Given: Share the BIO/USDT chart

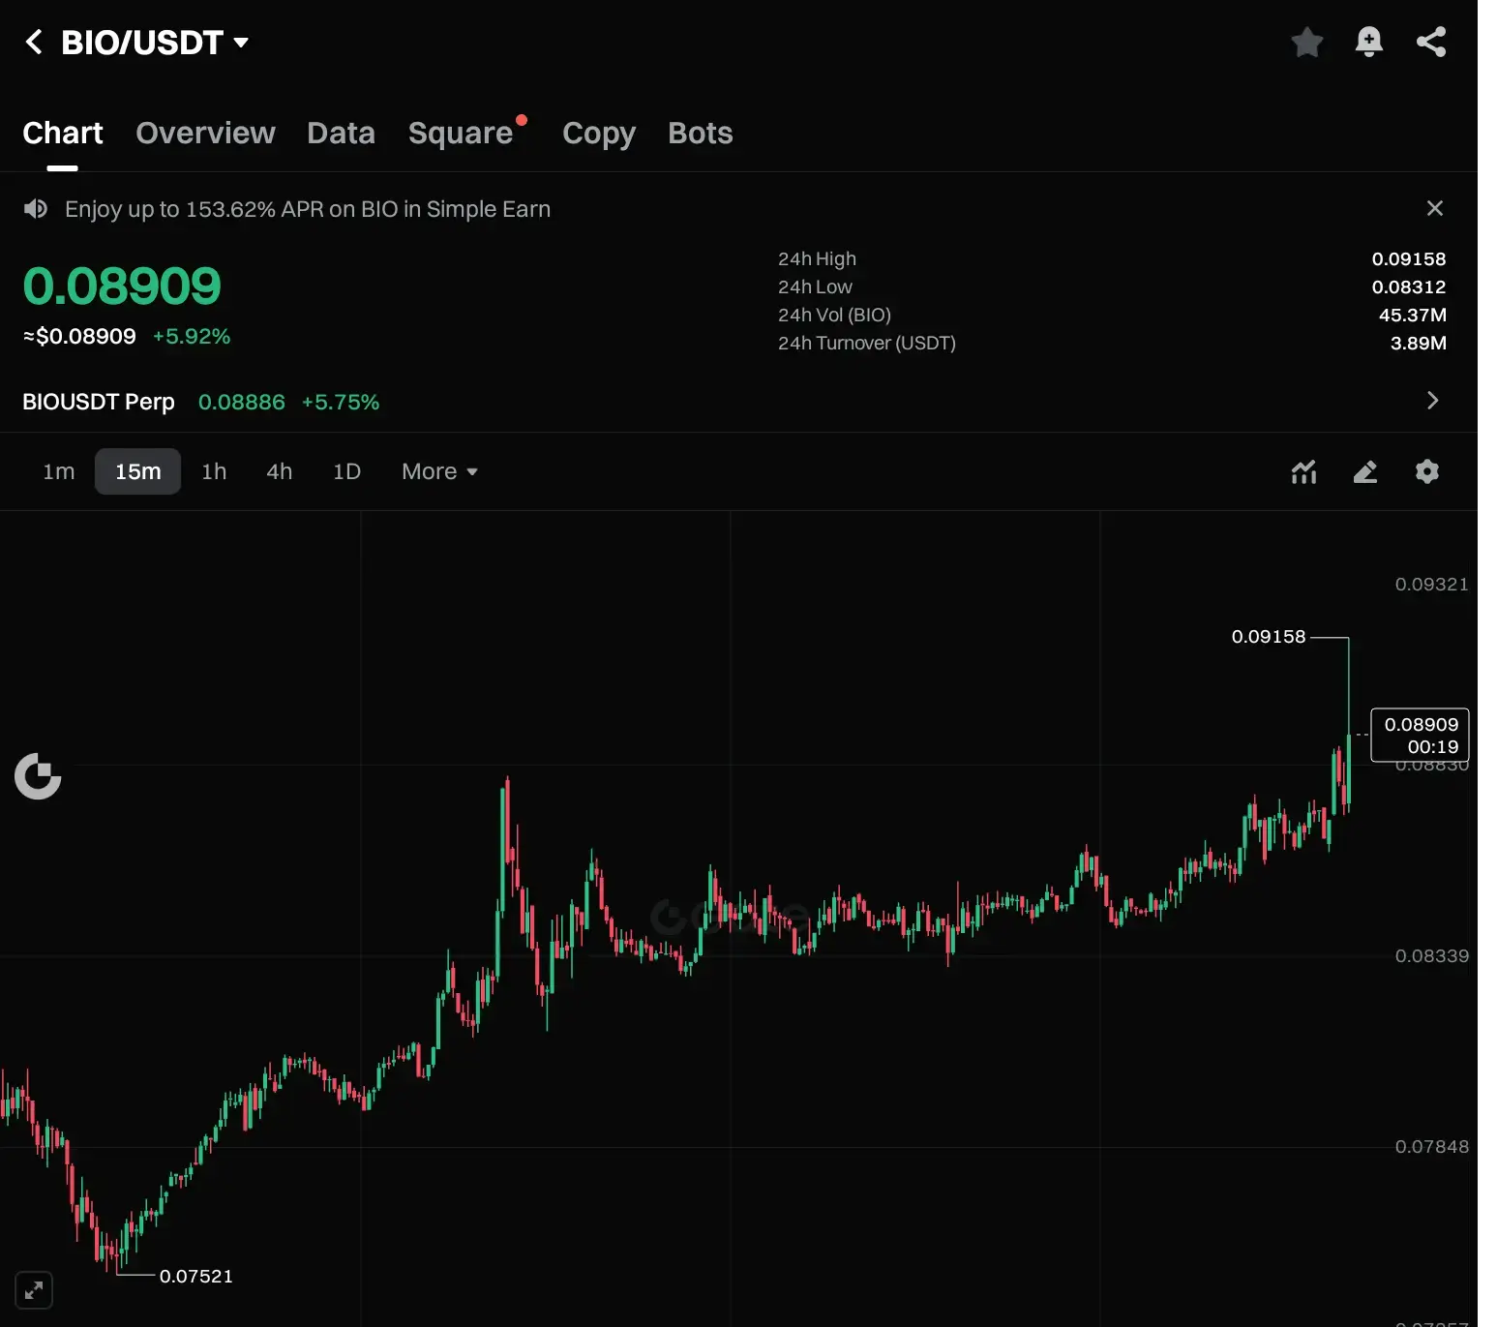Looking at the screenshot, I should point(1430,43).
